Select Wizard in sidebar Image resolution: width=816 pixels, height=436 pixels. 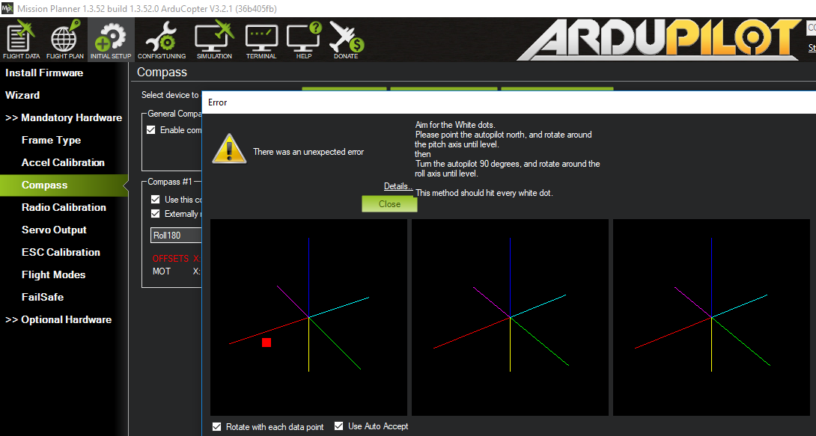22,95
